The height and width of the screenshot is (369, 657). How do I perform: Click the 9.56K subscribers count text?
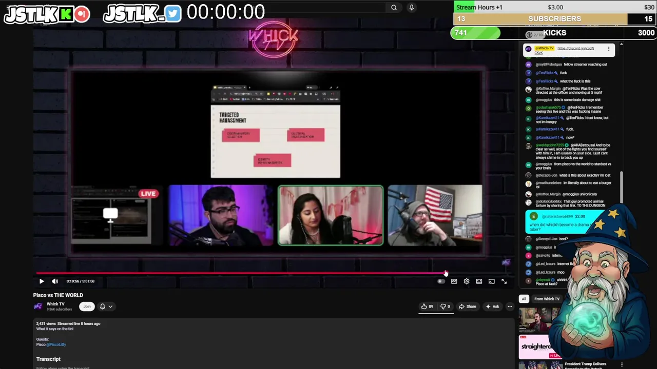59,309
